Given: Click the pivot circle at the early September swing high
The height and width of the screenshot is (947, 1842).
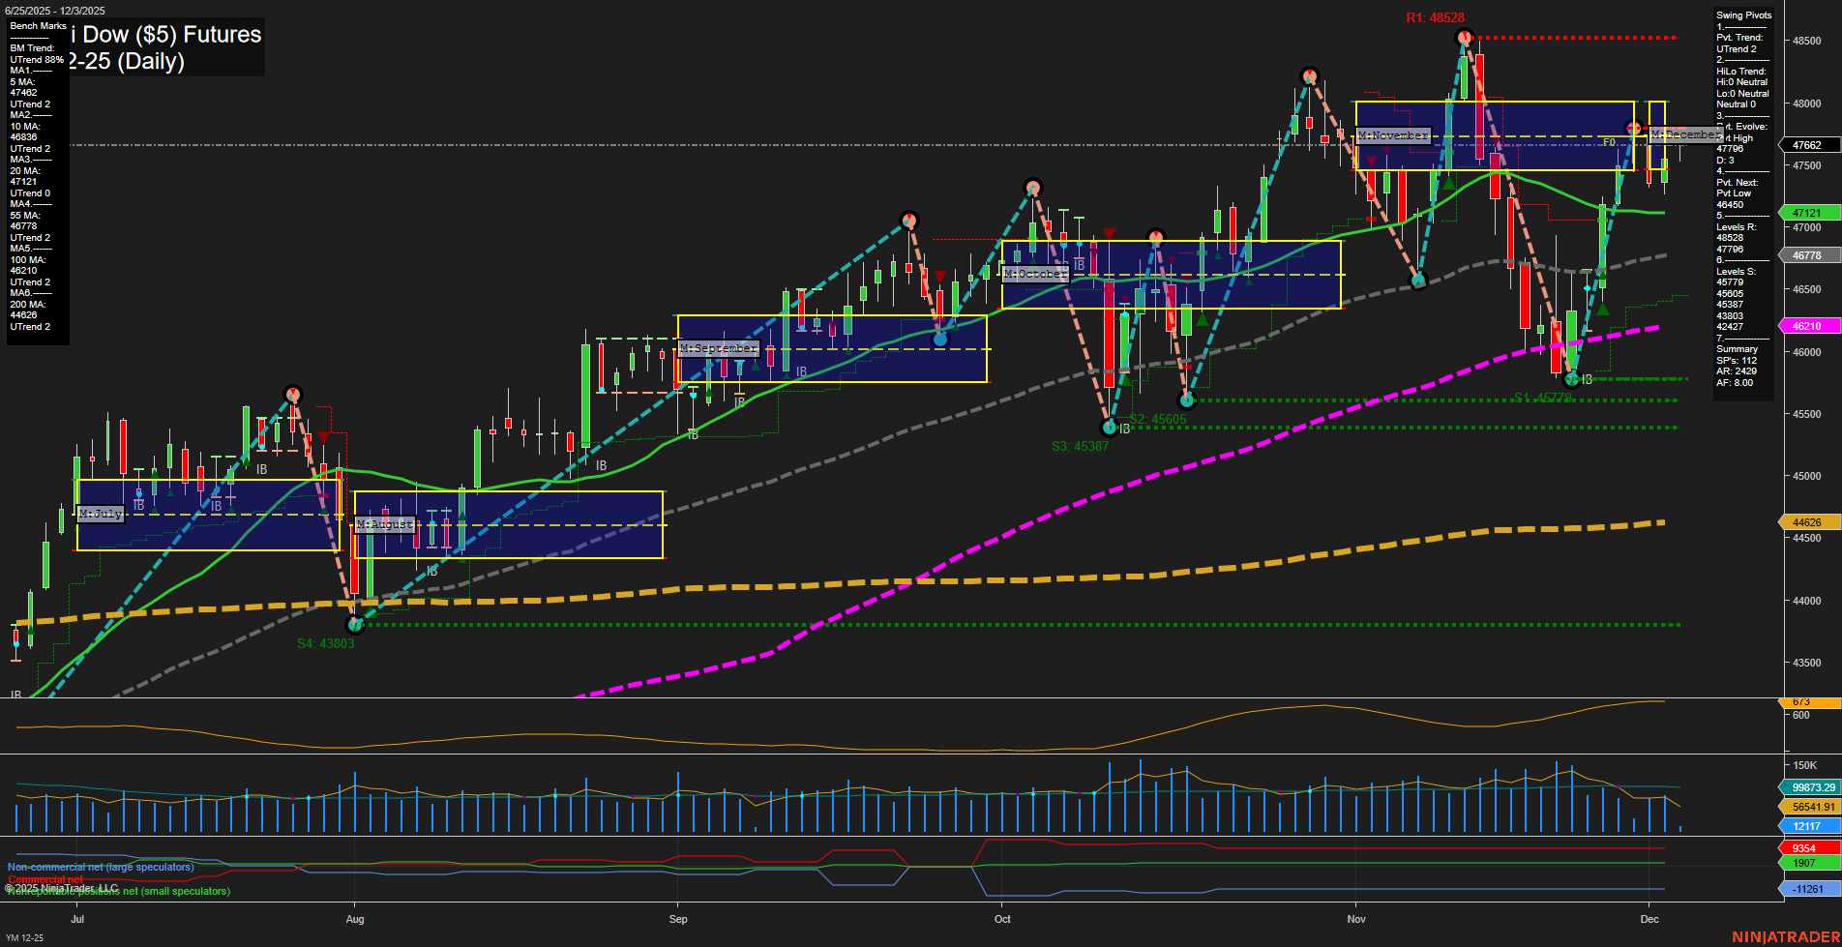Looking at the screenshot, I should pos(910,222).
